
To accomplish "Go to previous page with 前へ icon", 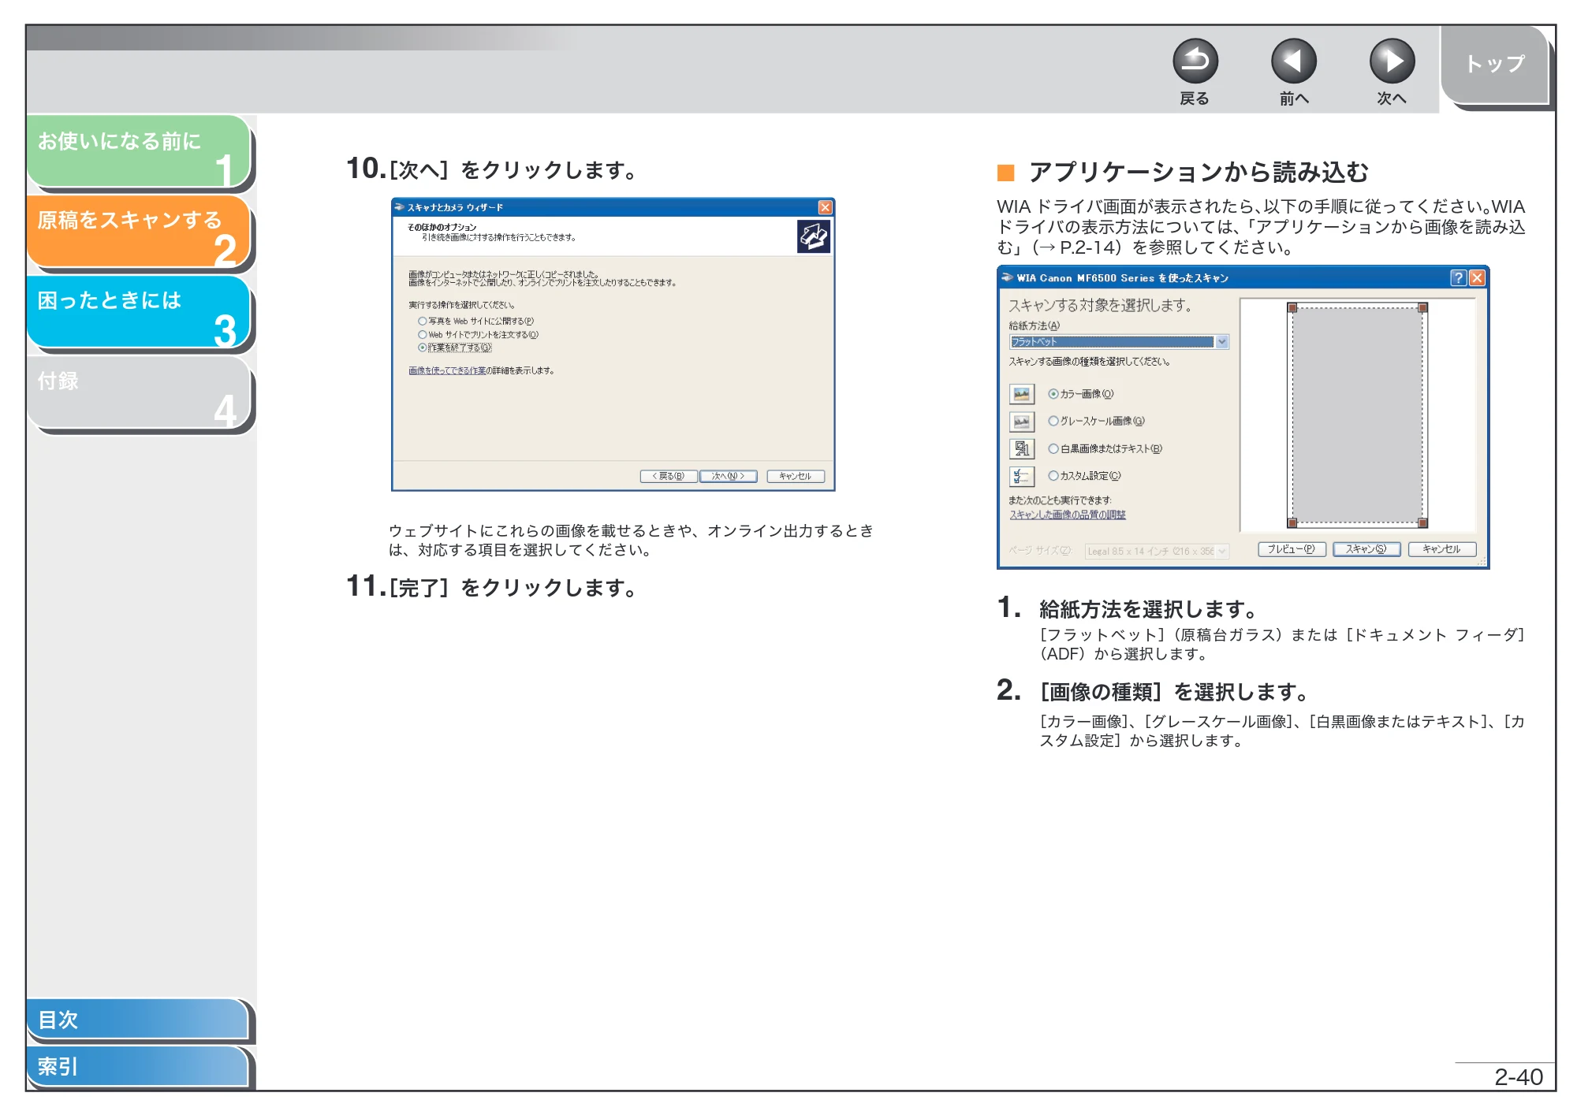I will [1293, 61].
